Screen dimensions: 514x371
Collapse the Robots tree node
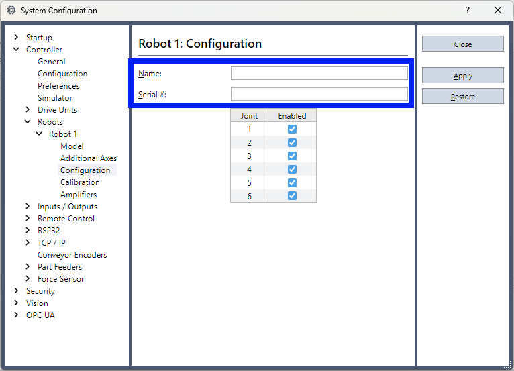click(x=28, y=121)
